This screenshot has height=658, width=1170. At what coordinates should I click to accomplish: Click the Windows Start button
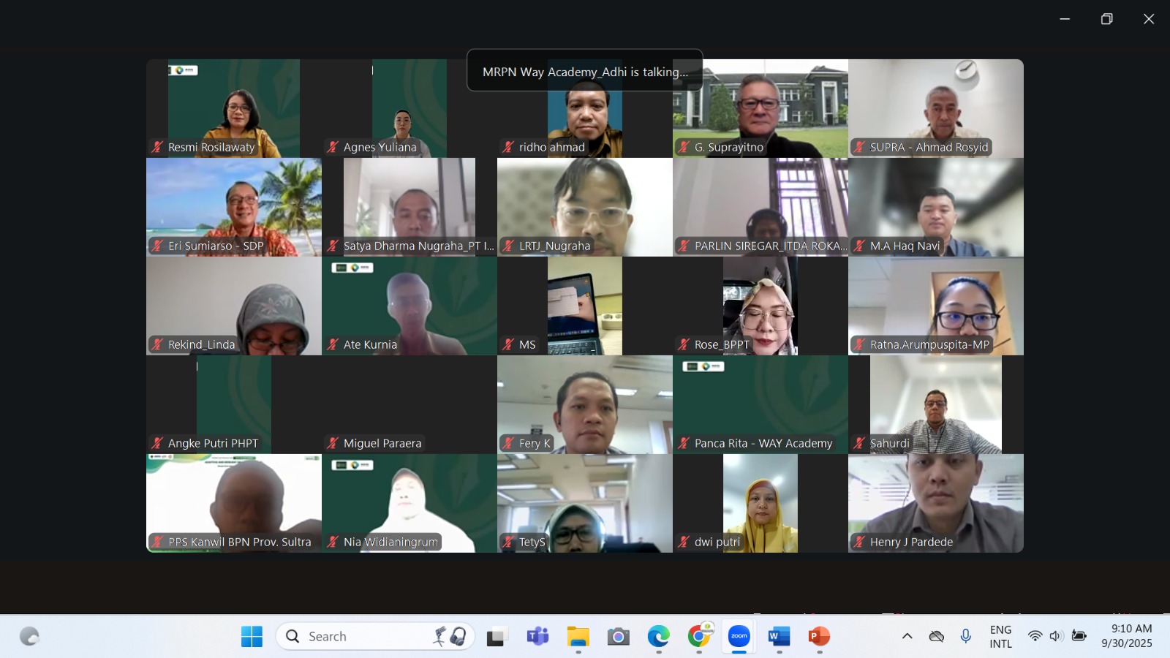[x=252, y=637]
